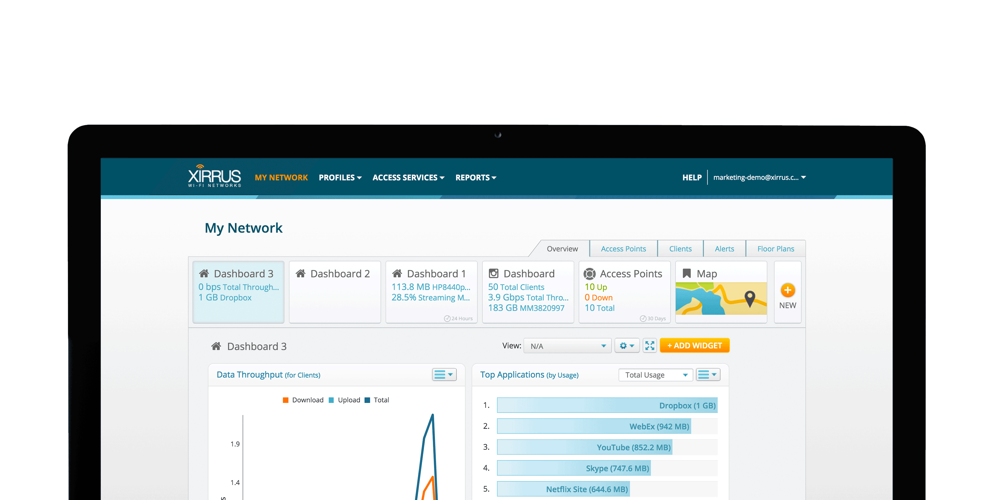Click the Dashboard card square icon
The width and height of the screenshot is (990, 500).
coord(493,274)
